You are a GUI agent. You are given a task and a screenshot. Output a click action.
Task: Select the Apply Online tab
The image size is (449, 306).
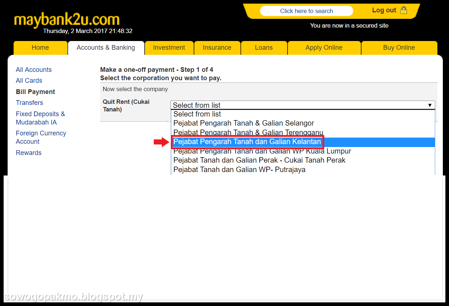[x=324, y=48]
